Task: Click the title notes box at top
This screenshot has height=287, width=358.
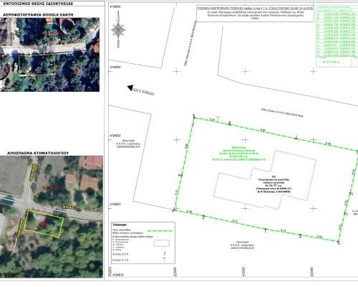Action: coord(255,14)
